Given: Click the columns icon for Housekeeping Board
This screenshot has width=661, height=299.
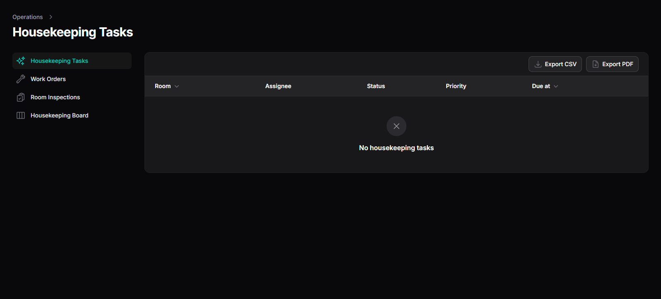Looking at the screenshot, I should (x=21, y=115).
